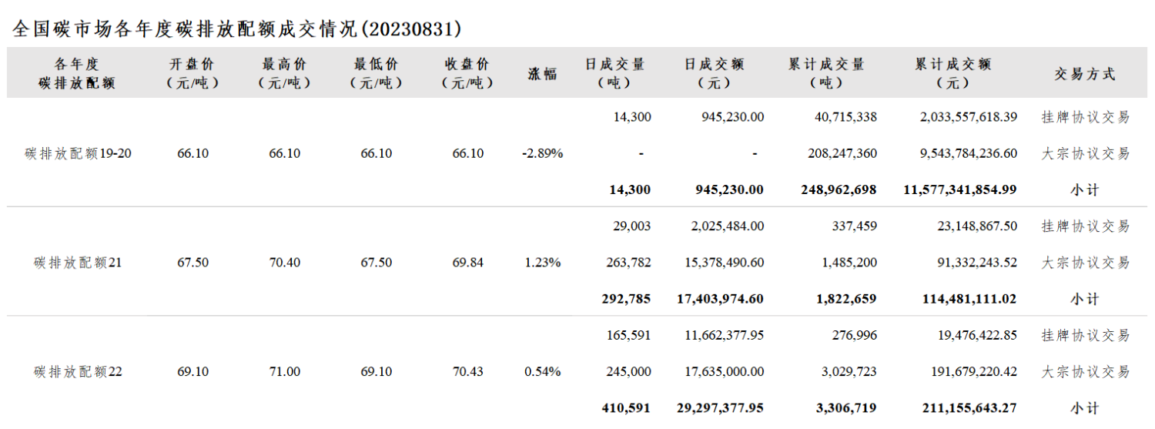Click 大宗协议交易 in the 碳排放配额21 row

point(1085,263)
